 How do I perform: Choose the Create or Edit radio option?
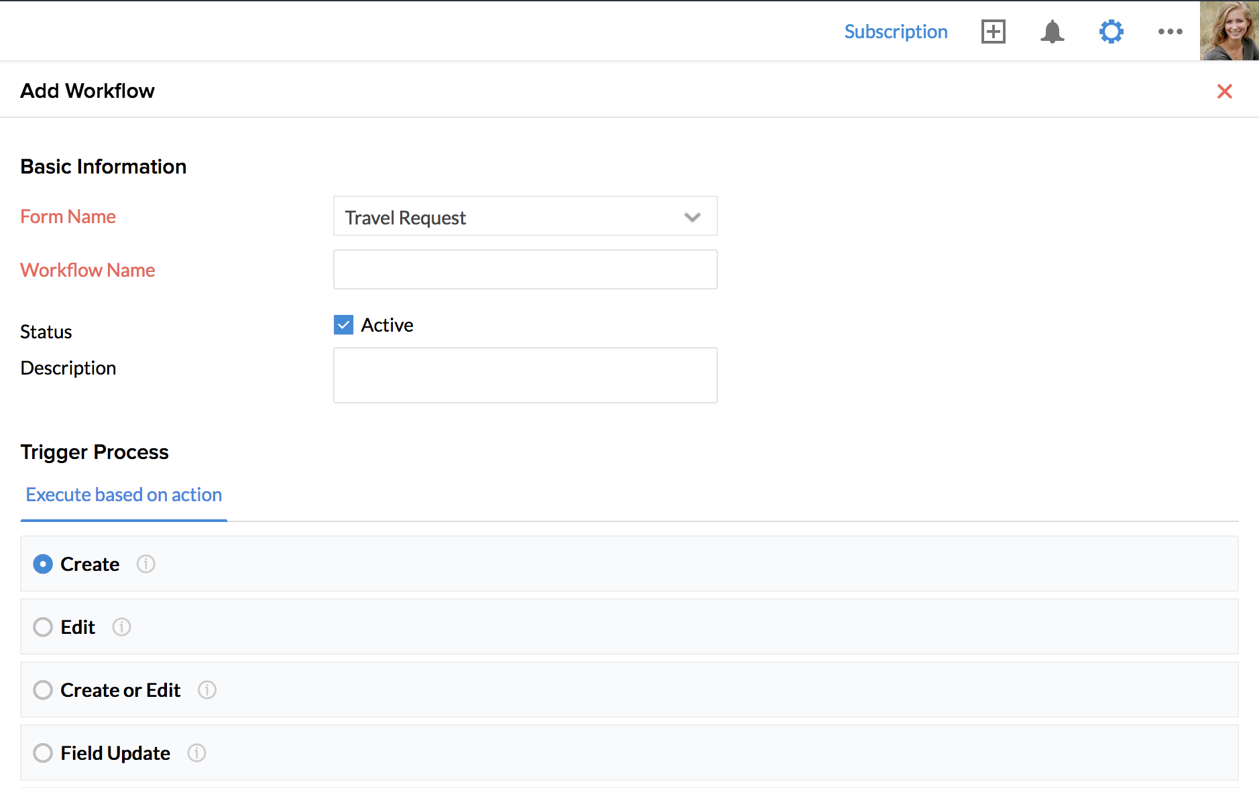click(x=43, y=690)
